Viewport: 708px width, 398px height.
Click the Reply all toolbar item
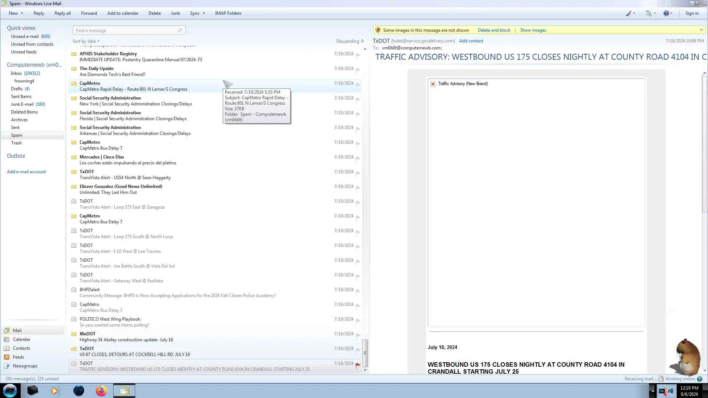click(x=62, y=13)
